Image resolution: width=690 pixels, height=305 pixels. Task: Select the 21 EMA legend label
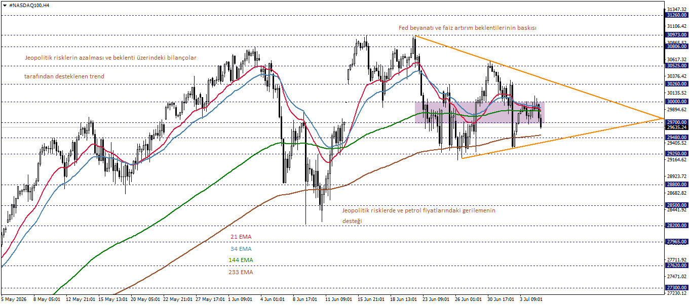point(241,237)
